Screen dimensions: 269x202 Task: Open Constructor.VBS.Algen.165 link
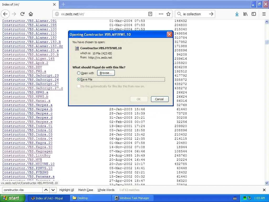point(28,59)
